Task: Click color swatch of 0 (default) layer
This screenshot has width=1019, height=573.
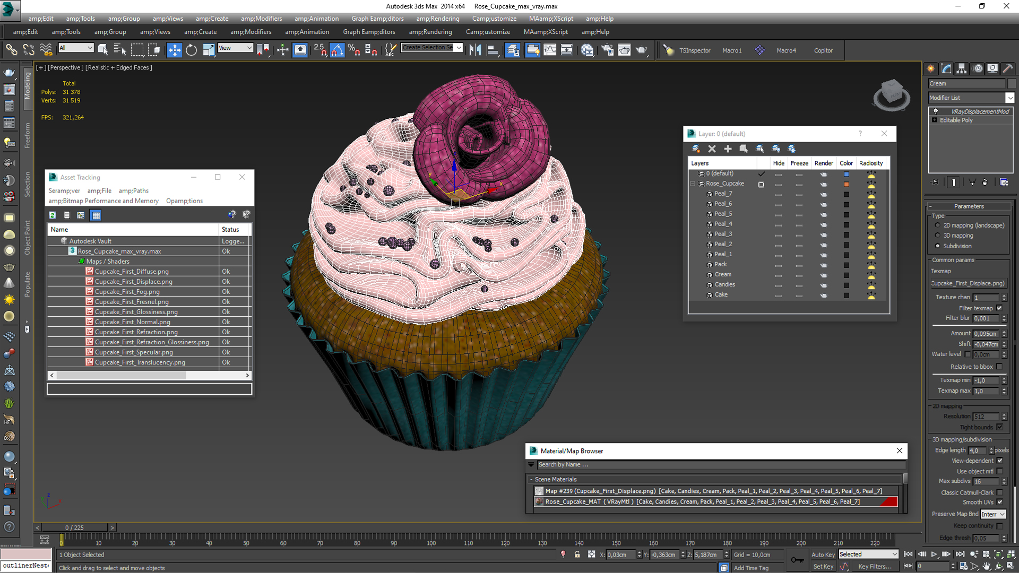Action: [x=847, y=174]
